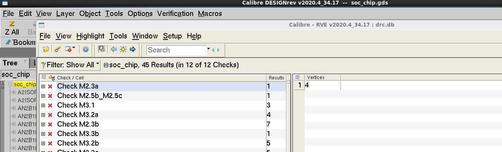Open DESIGNrev Layer menu

(x=66, y=13)
